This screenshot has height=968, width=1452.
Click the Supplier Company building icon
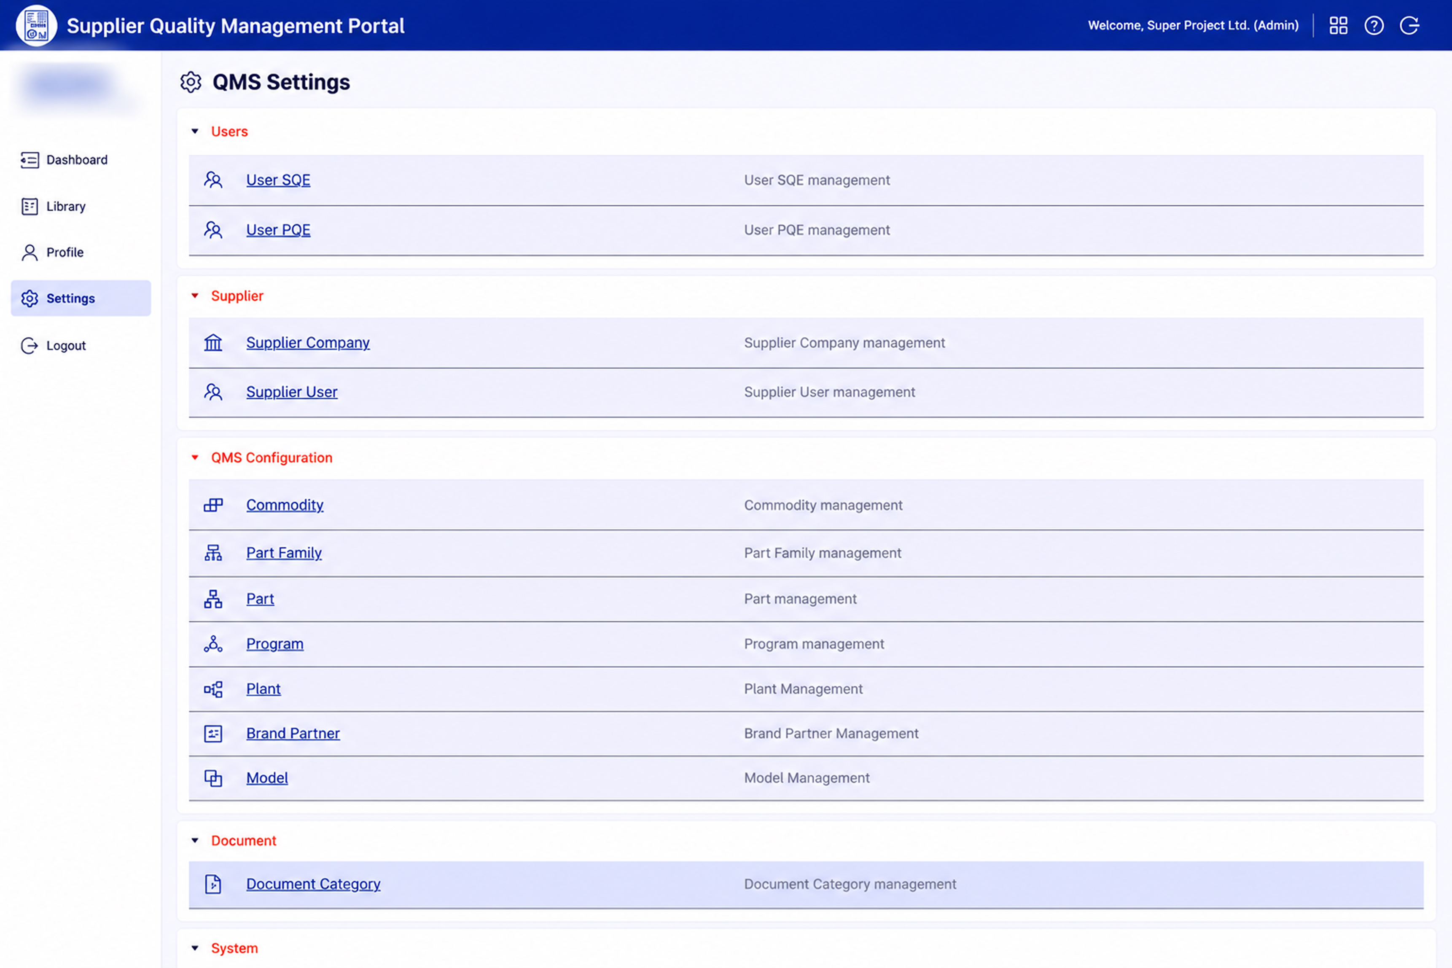213,343
